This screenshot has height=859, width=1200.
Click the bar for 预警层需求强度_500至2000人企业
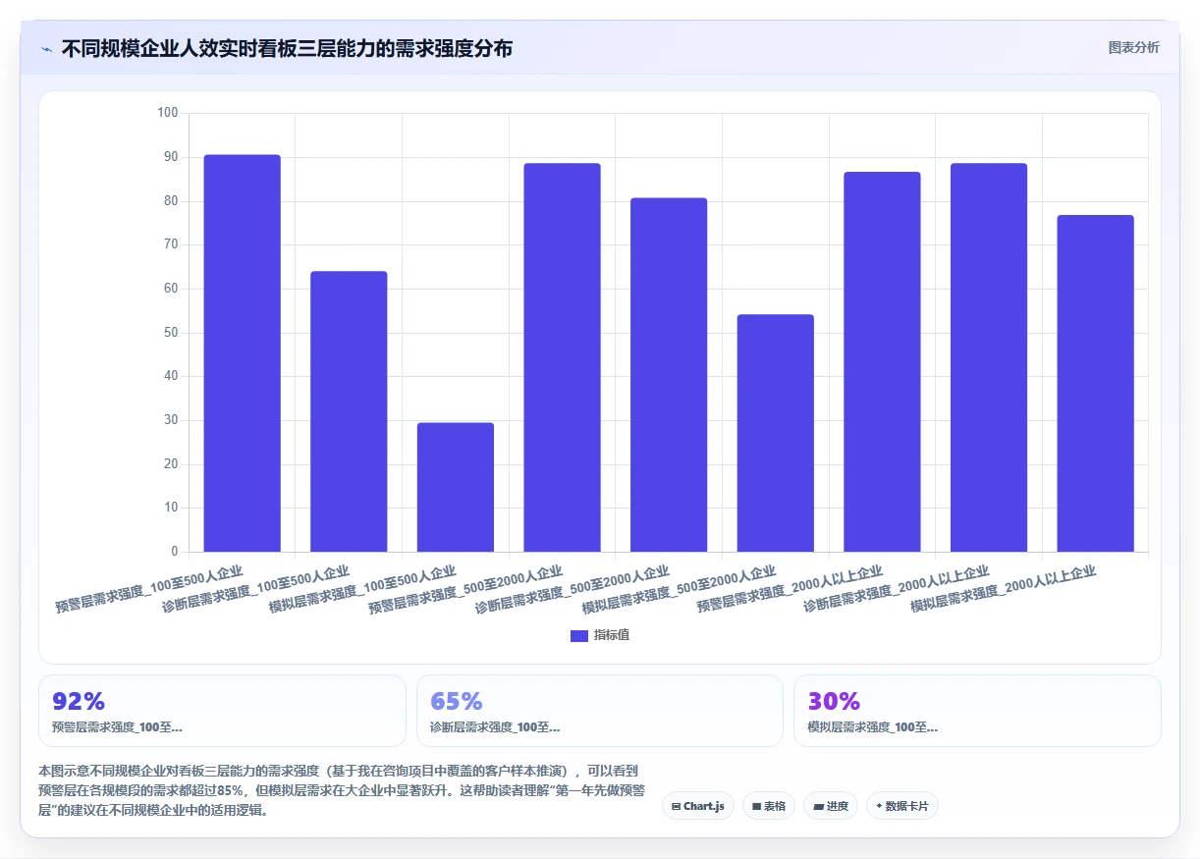pyautogui.click(x=562, y=357)
